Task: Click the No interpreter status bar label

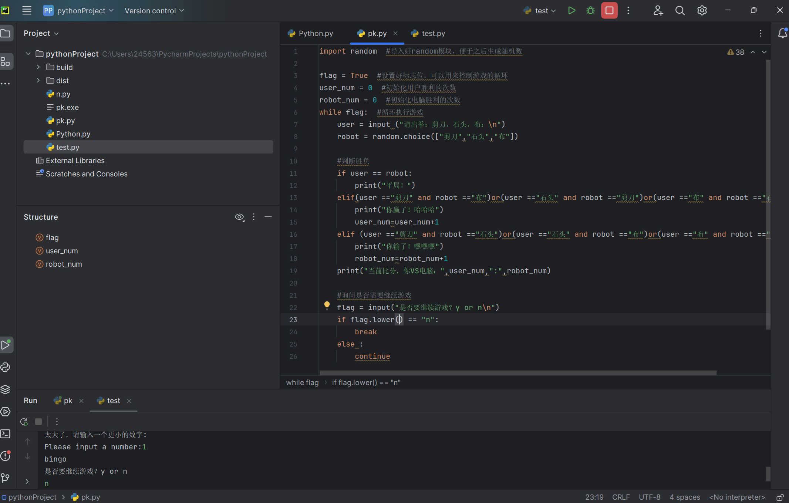Action: tap(736, 497)
